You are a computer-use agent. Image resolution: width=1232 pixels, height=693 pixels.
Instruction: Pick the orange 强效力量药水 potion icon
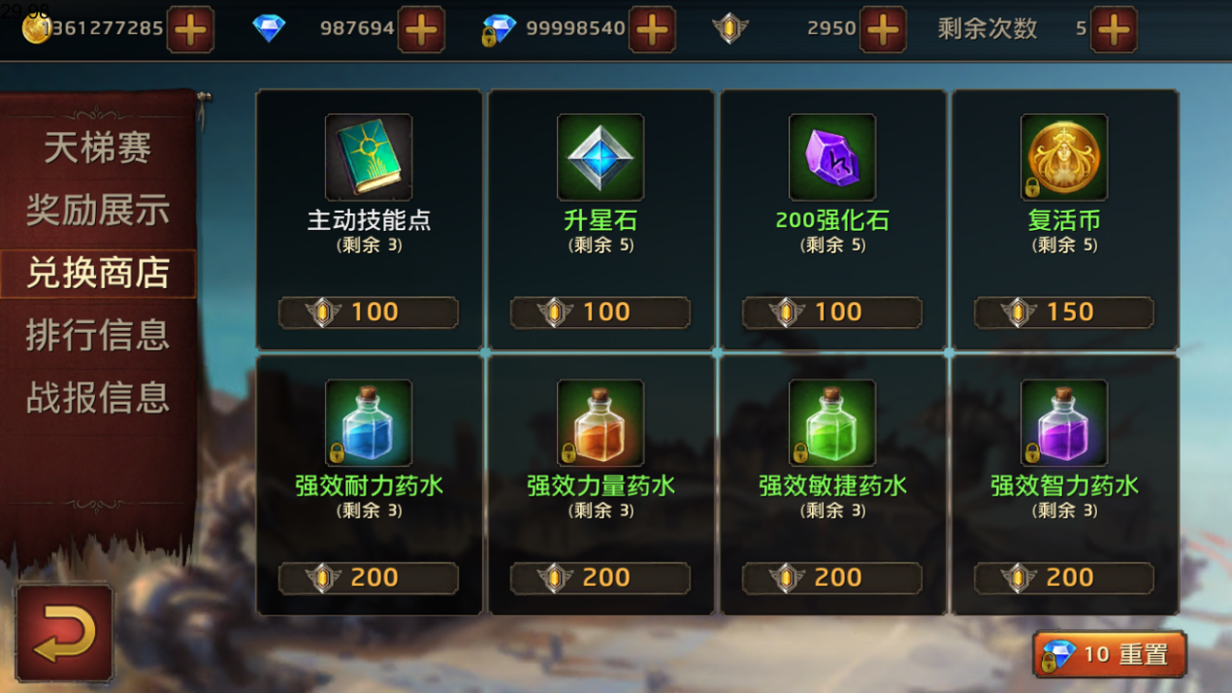[x=600, y=422]
